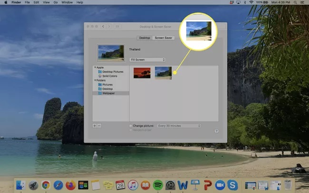Launch Launchpad rocket icon in Dock

pyautogui.click(x=33, y=185)
